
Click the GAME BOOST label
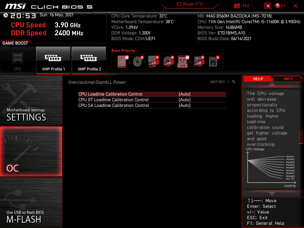pos(15,43)
